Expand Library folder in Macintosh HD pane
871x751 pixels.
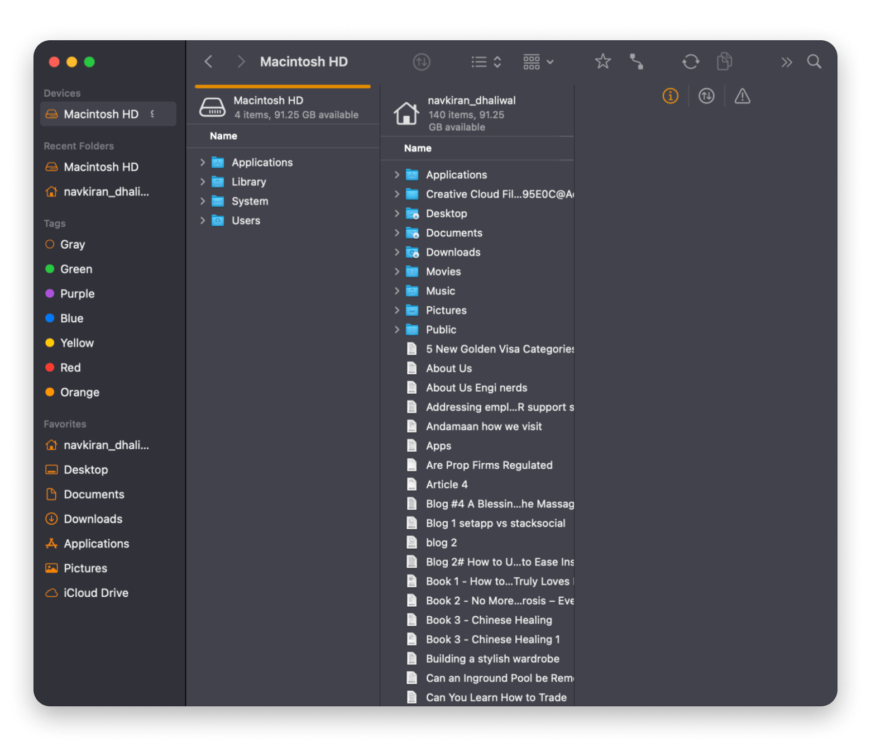click(x=203, y=182)
